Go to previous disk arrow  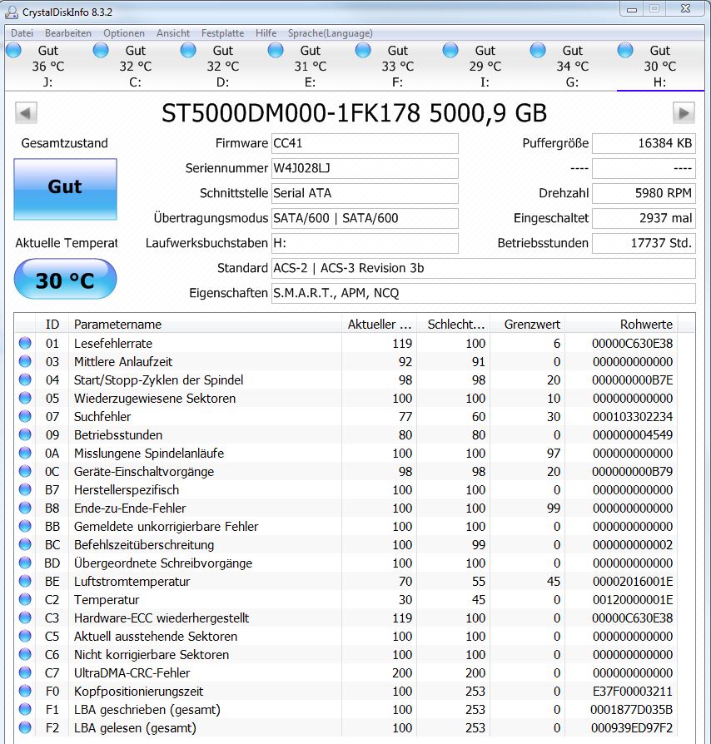click(x=26, y=113)
